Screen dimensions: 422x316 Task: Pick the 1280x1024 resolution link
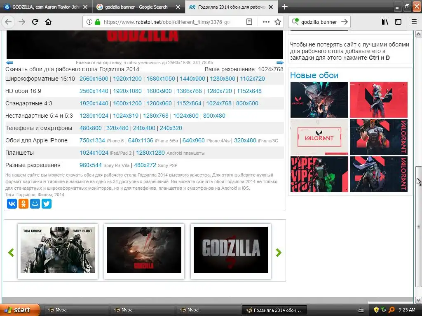pyautogui.click(x=94, y=116)
